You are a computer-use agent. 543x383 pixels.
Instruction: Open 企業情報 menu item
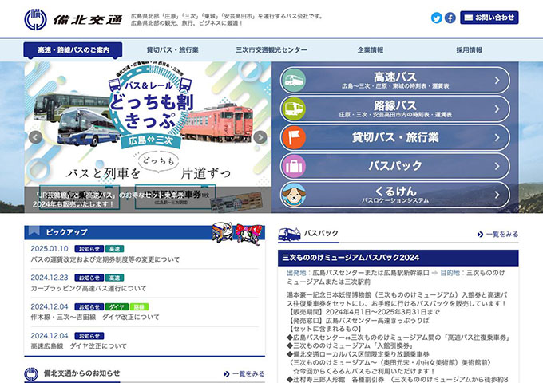pyautogui.click(x=371, y=50)
